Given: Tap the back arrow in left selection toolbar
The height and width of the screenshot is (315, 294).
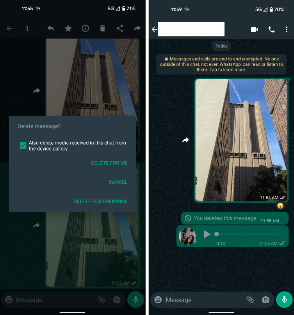Looking at the screenshot, I should (x=9, y=28).
